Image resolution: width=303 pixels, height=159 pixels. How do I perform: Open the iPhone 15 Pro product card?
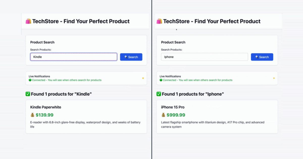[217, 116]
